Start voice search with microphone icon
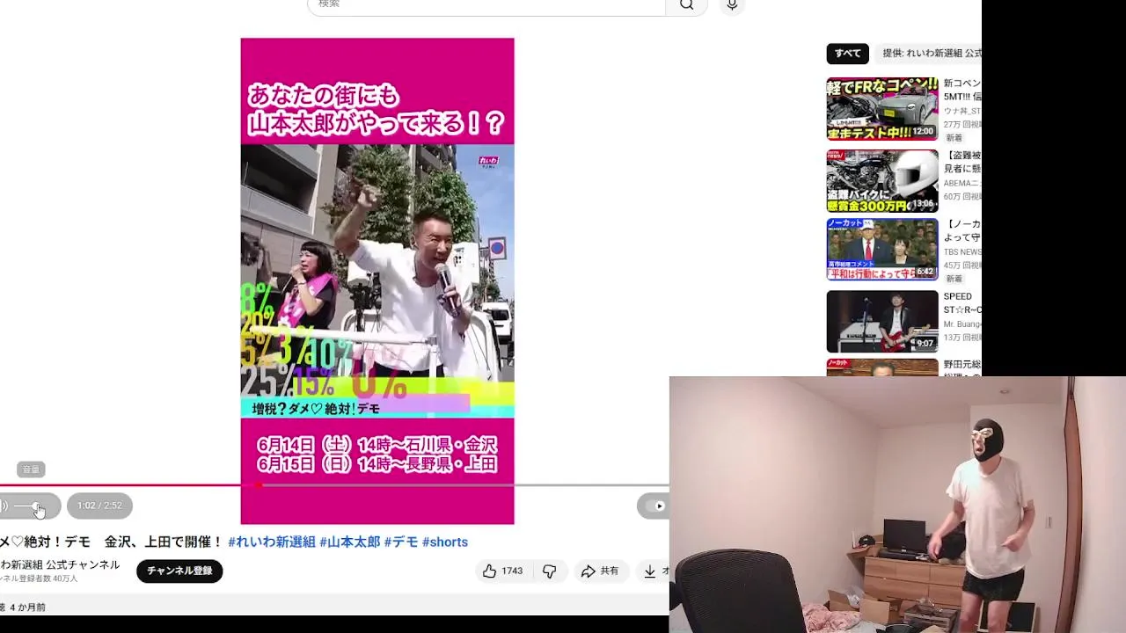 tap(732, 4)
